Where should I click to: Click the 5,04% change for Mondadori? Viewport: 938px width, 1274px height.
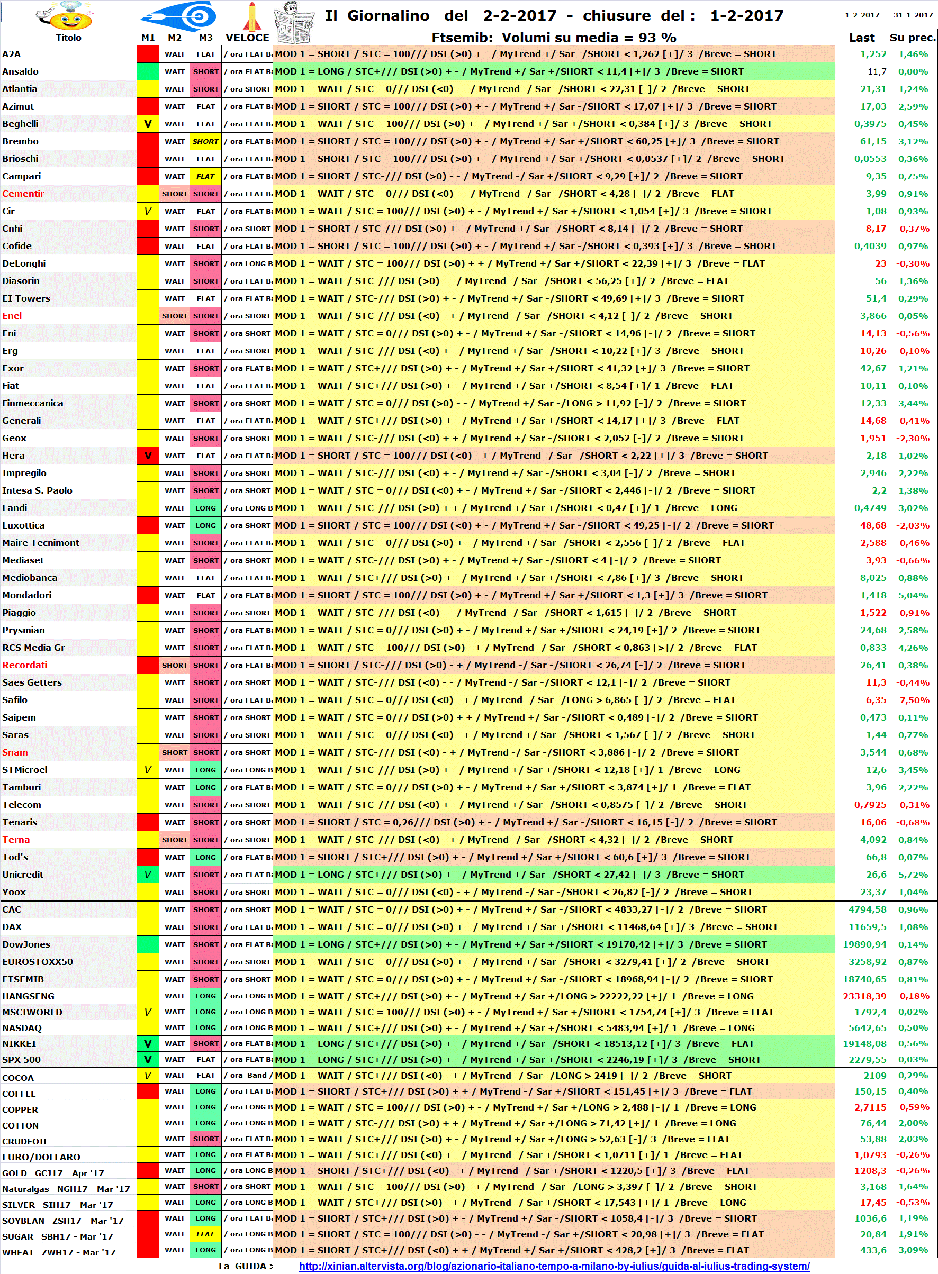pyautogui.click(x=913, y=595)
